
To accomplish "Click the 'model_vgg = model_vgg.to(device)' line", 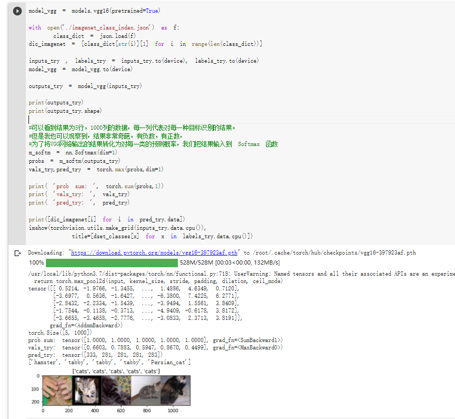I will coord(80,69).
